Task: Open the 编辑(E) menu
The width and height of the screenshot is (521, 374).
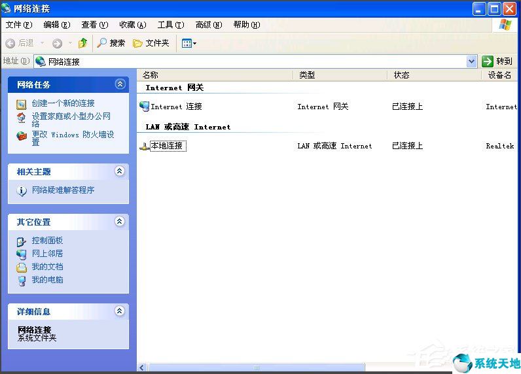Action: (x=57, y=25)
